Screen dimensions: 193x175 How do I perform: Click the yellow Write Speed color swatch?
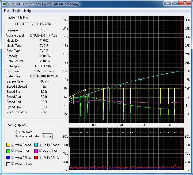click(8, 145)
